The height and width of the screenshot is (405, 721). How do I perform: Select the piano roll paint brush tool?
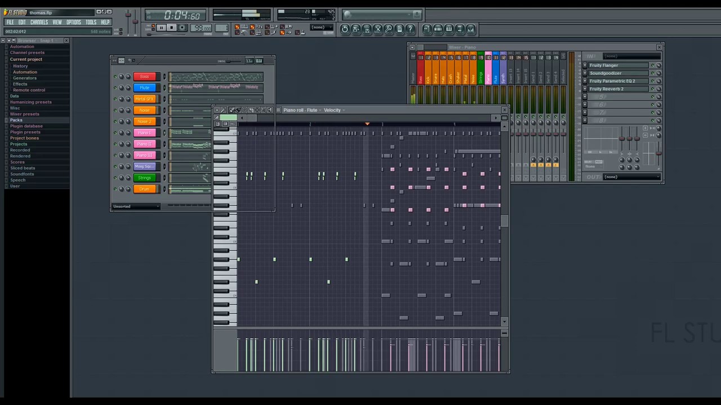pos(238,110)
